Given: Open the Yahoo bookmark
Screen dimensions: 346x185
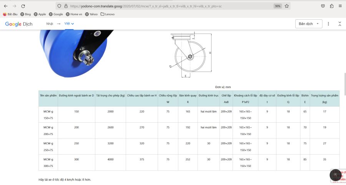Looking at the screenshot, I should tap(91, 14).
